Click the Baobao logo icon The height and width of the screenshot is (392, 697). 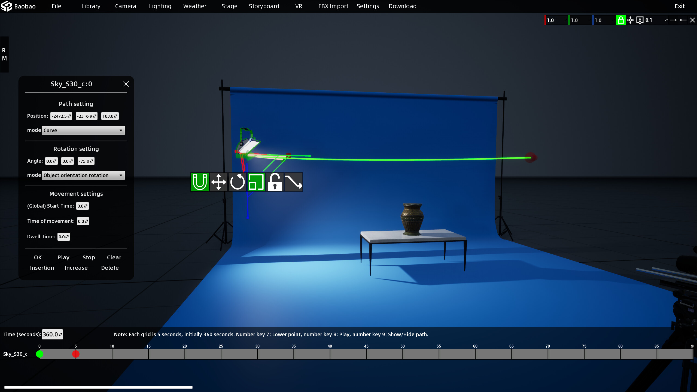(7, 6)
